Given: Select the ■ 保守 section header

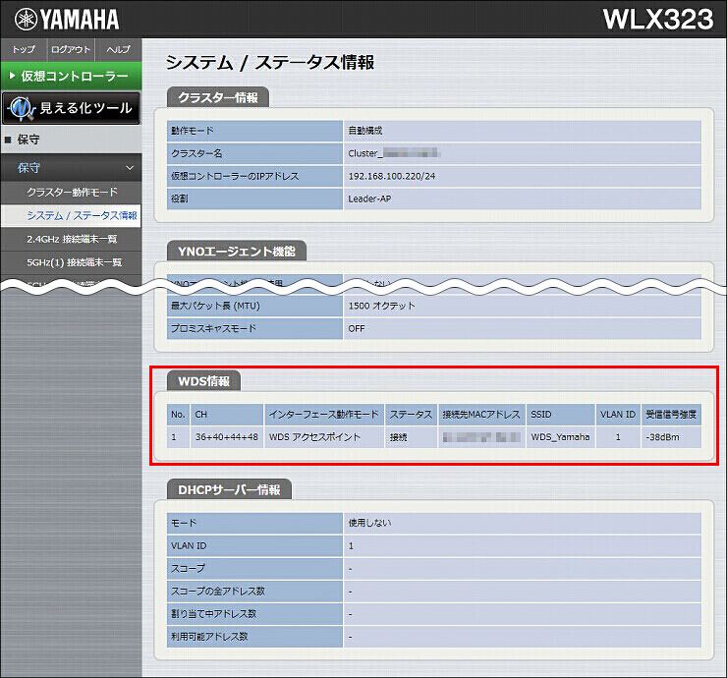Looking at the screenshot, I should pyautogui.click(x=72, y=140).
